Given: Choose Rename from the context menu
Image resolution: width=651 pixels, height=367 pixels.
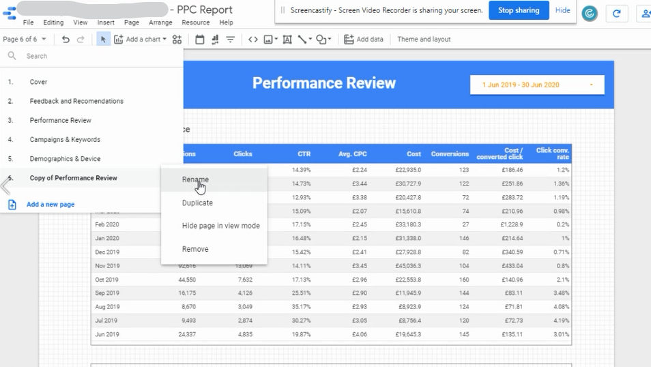Looking at the screenshot, I should tap(214, 180).
